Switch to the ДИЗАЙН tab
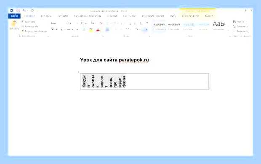Viewport: 261px width, 164px height. click(63, 16)
